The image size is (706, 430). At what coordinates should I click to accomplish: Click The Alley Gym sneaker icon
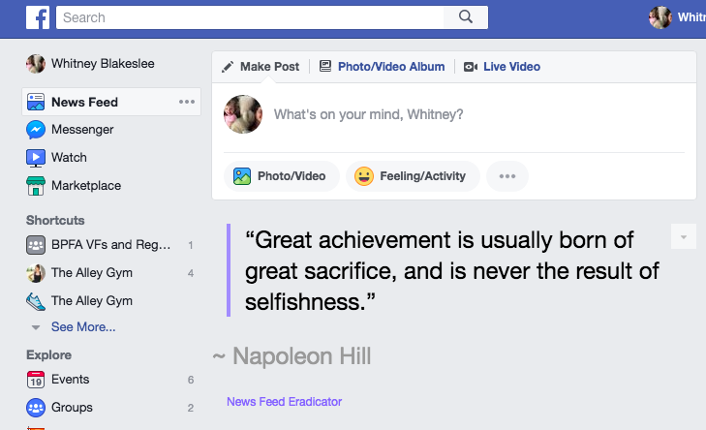pyautogui.click(x=36, y=301)
